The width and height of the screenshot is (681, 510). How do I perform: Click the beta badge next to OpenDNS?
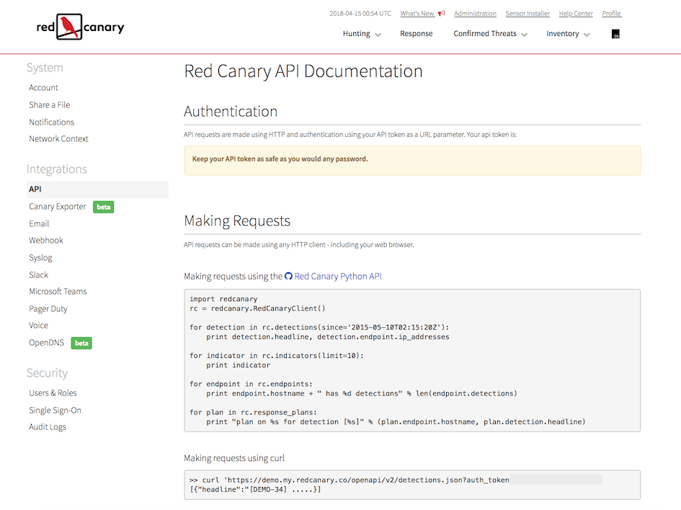(x=81, y=343)
